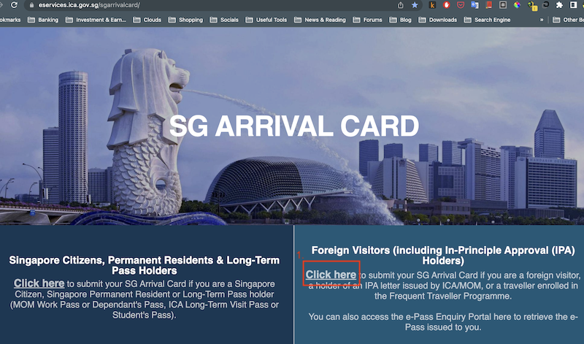Open the Extensions puzzle piece menu

point(559,4)
